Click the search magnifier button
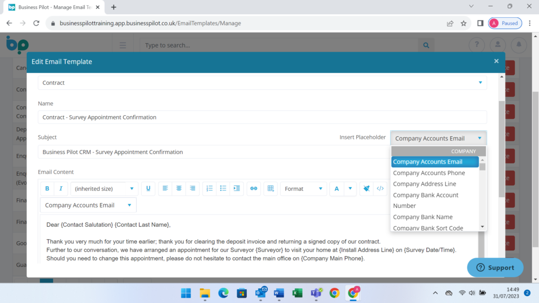The width and height of the screenshot is (539, 303). pos(426,45)
